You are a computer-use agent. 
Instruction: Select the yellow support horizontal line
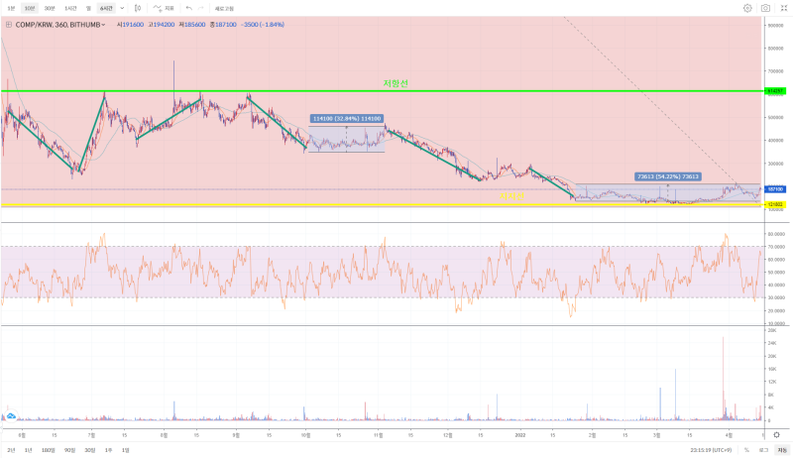[382, 205]
